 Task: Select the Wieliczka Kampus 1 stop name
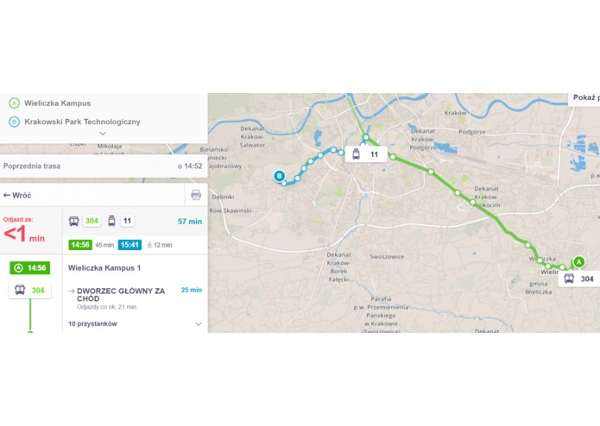104,268
